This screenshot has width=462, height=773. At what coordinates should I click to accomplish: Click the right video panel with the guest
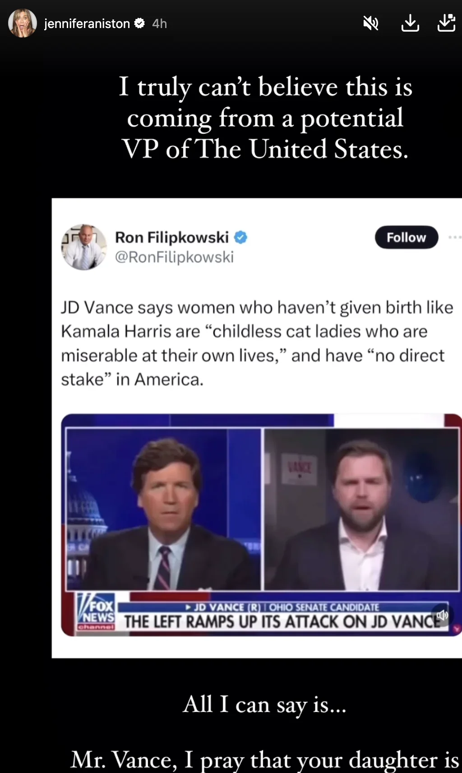pyautogui.click(x=361, y=509)
